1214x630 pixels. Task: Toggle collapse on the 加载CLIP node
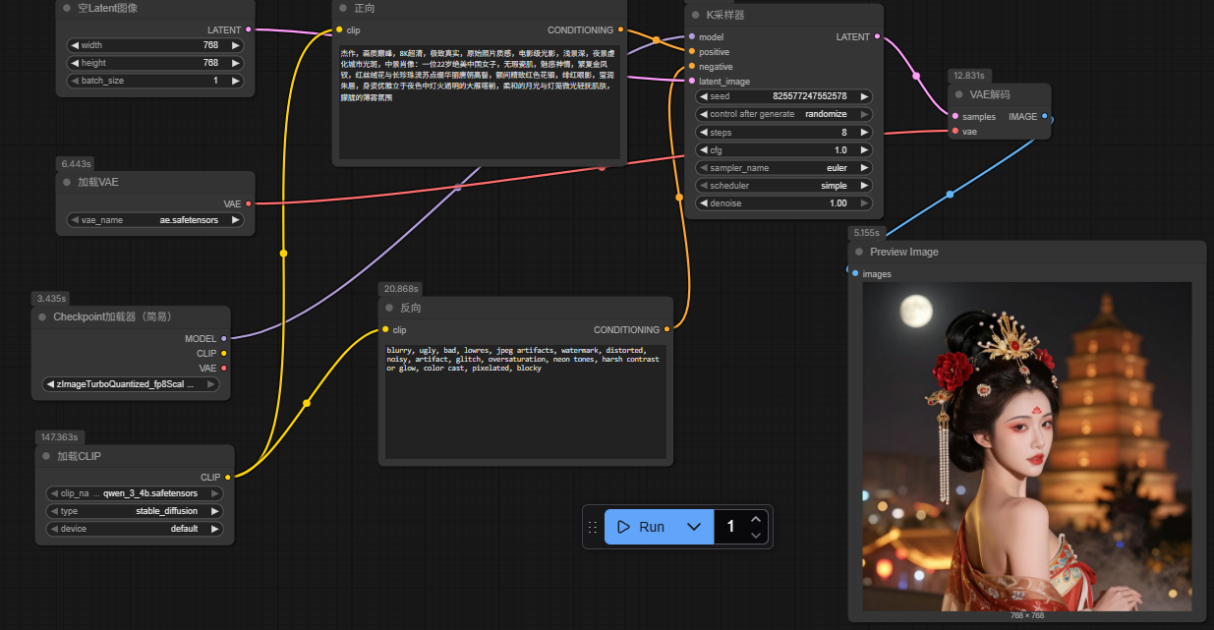point(45,456)
